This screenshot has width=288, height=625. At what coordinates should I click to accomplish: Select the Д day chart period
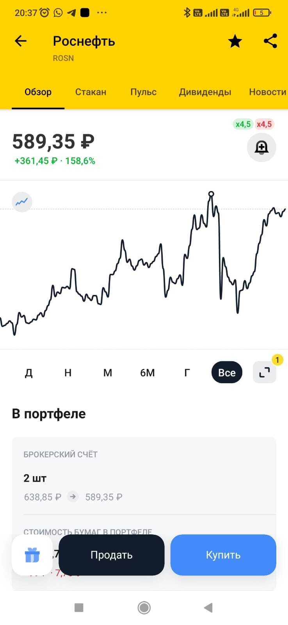28,373
